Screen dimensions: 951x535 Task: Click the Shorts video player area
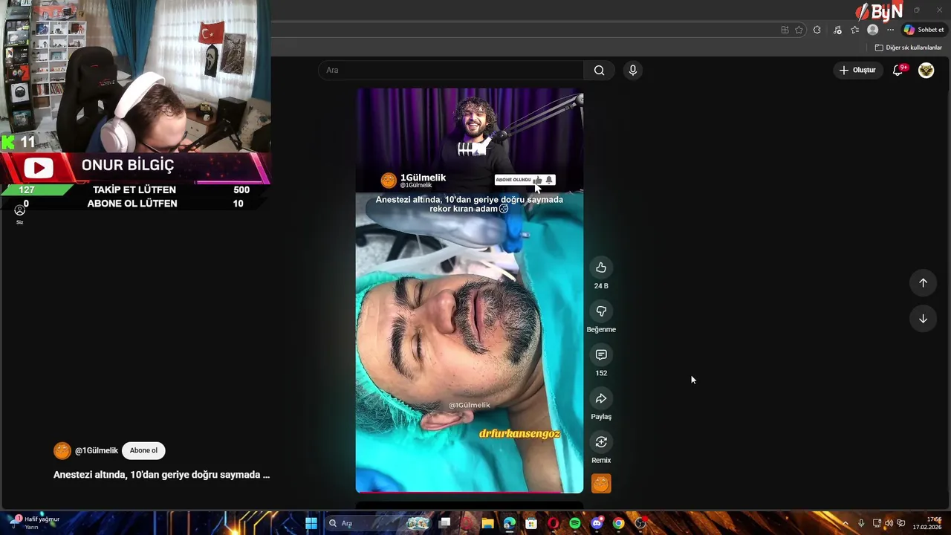[x=470, y=291]
